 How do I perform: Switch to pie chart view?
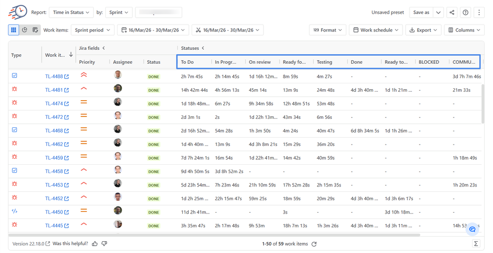[25, 30]
